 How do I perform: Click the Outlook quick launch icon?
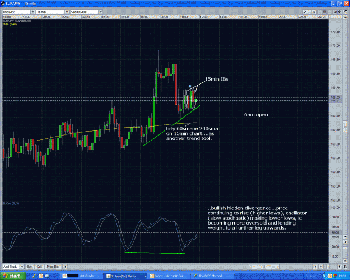(x=41, y=276)
